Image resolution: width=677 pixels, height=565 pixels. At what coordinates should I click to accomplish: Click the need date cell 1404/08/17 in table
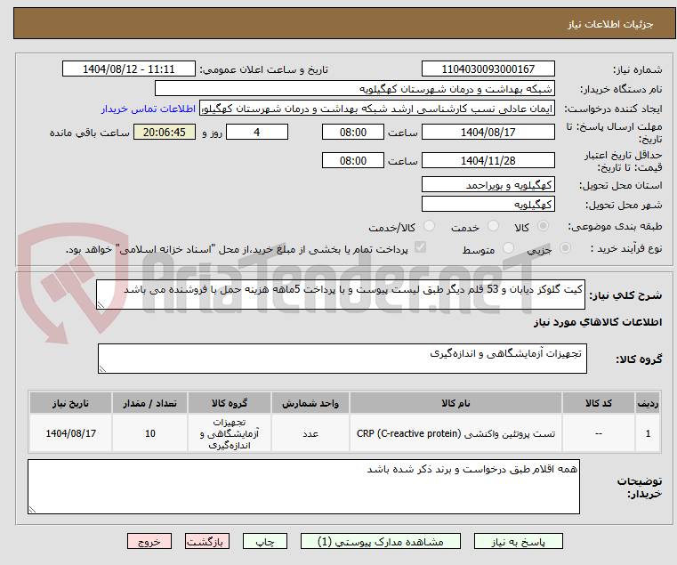pos(70,433)
